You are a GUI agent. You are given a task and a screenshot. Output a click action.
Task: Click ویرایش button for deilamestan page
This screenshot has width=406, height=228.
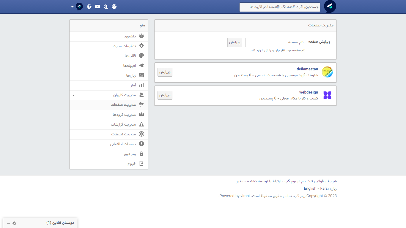tap(165, 72)
